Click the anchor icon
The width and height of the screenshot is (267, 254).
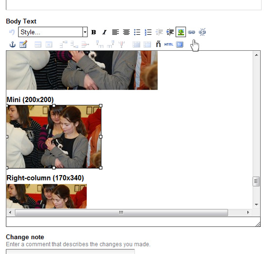pyautogui.click(x=13, y=45)
